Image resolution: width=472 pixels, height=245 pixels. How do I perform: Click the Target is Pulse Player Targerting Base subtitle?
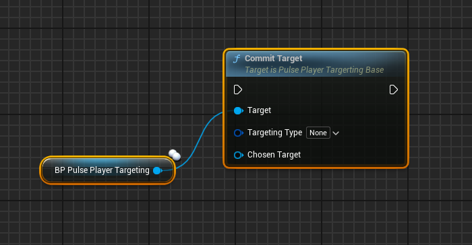click(x=314, y=70)
